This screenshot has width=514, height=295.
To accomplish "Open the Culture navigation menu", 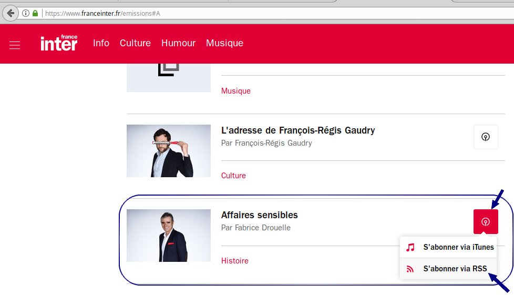I will coord(135,43).
